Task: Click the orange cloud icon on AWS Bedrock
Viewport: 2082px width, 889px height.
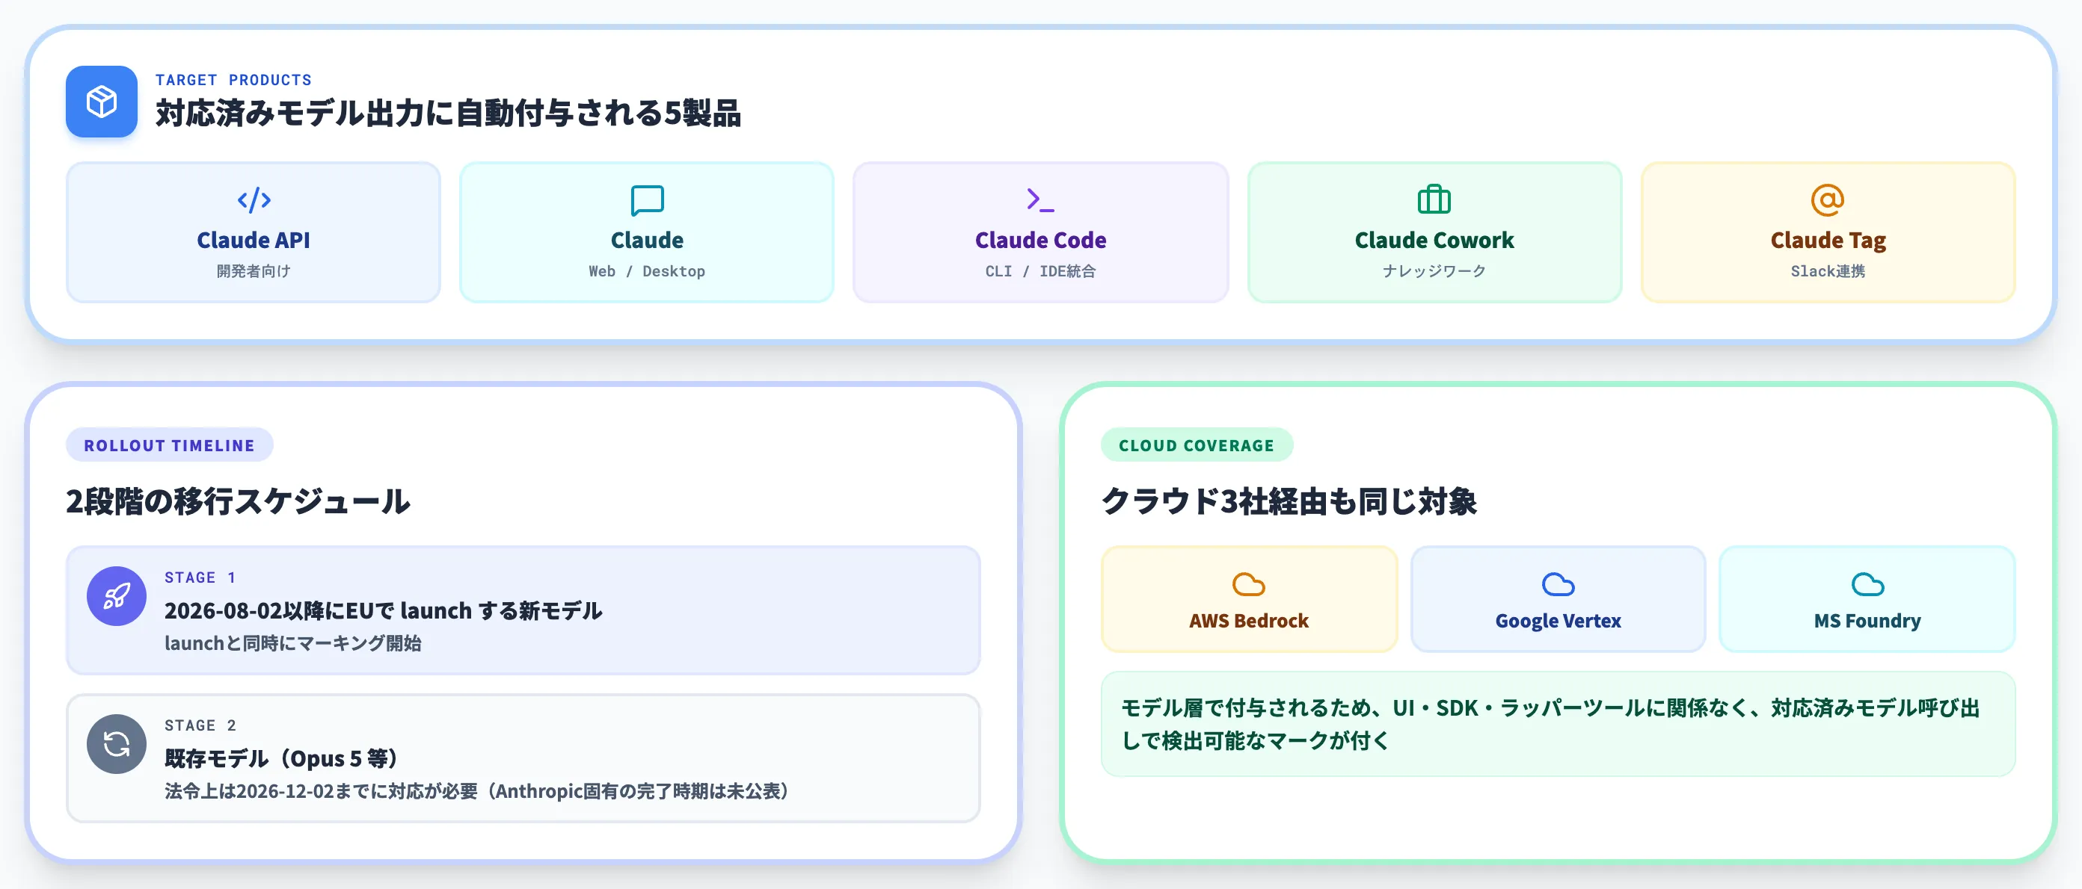Action: [x=1249, y=583]
